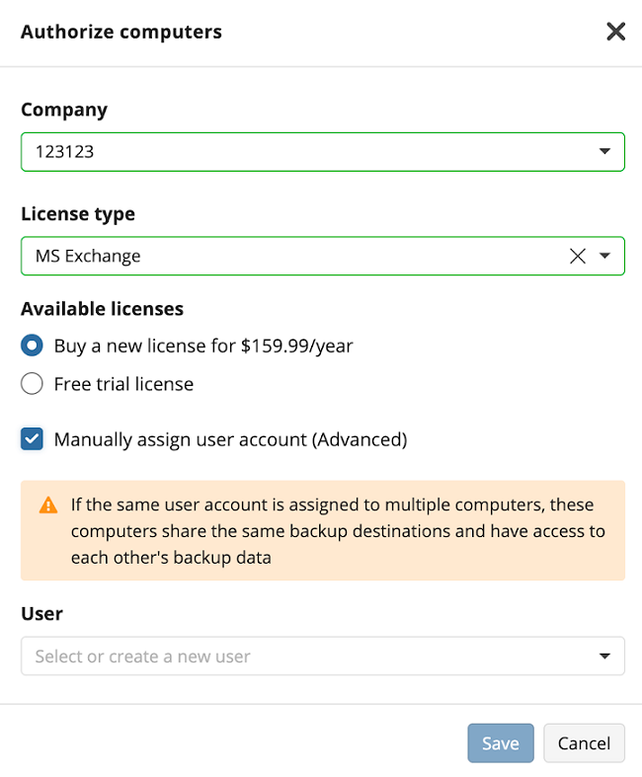Expand Company dropdown via its arrow
The width and height of the screenshot is (642, 777).
coord(604,151)
